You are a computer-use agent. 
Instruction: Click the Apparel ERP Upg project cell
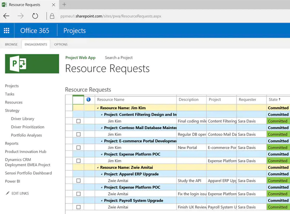(222, 180)
